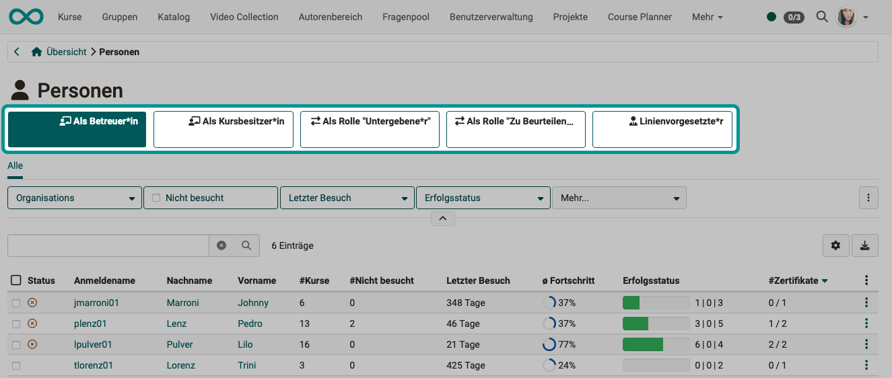
Task: Click search magnifier beside the table search field
Action: coord(246,246)
